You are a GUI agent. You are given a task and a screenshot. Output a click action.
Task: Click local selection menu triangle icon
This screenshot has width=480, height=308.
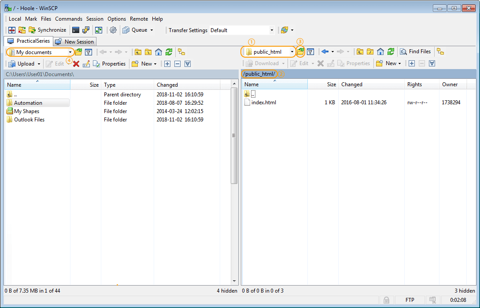tap(188, 64)
